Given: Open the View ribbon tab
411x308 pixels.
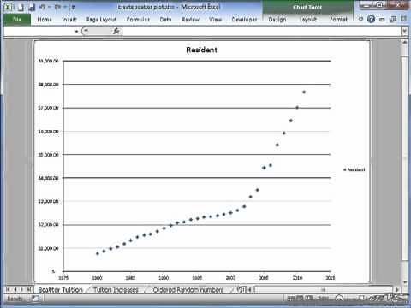Looking at the screenshot, I should [x=216, y=20].
